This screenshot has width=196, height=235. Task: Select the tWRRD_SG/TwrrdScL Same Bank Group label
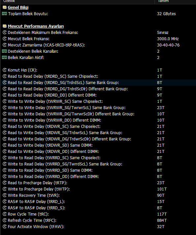coord(65,164)
